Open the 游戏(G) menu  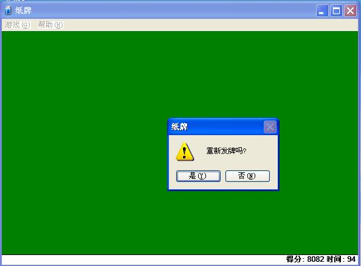[18, 25]
